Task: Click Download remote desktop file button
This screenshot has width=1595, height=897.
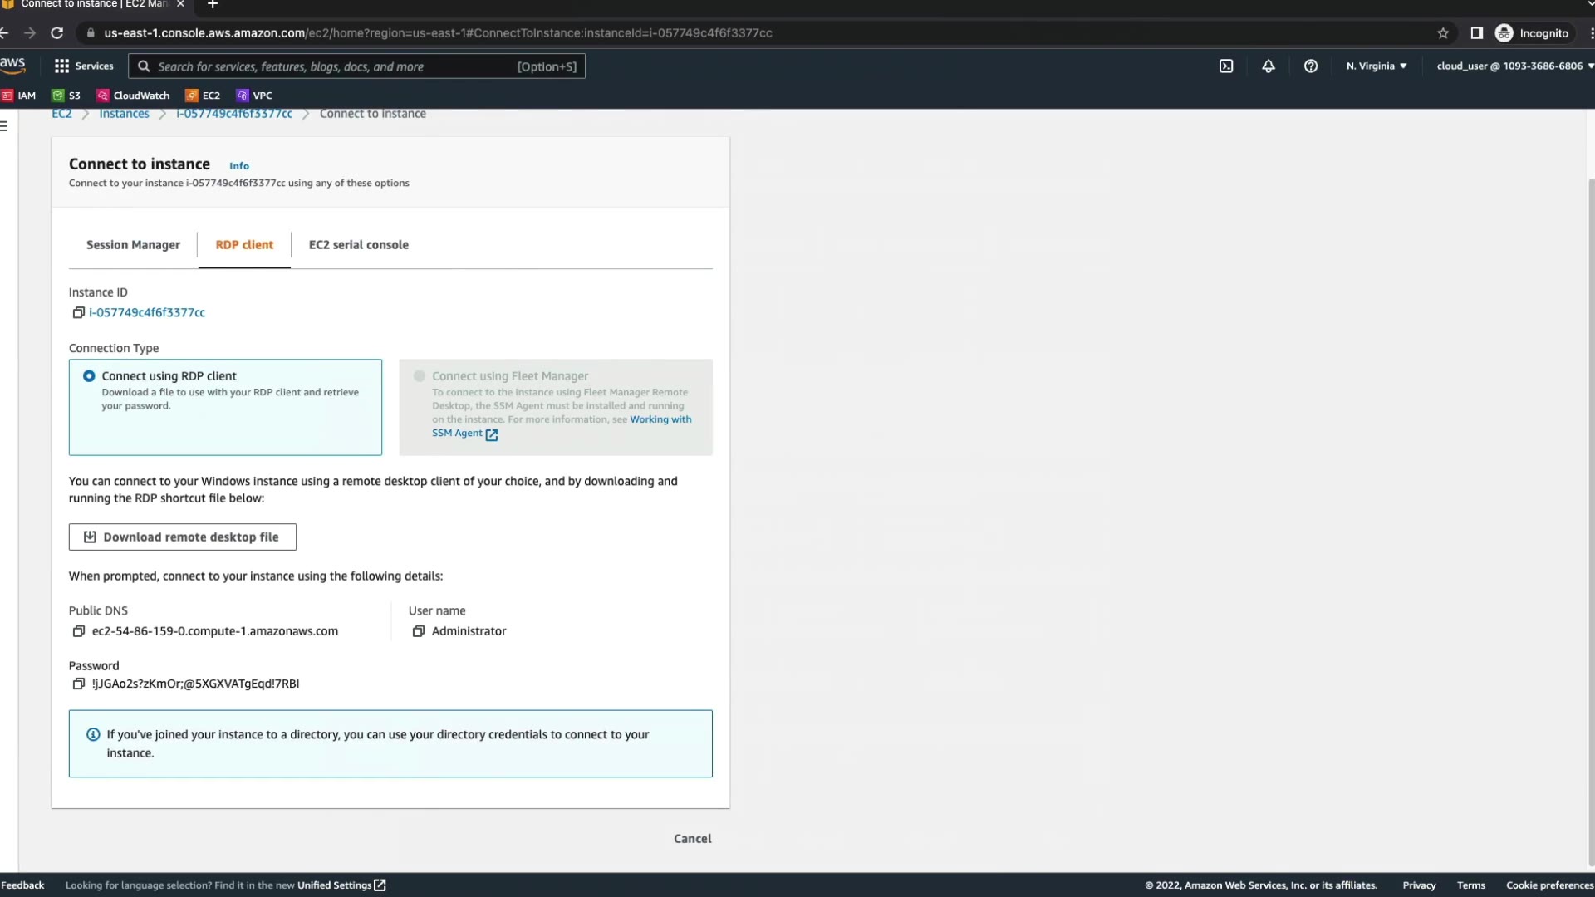Action: [x=183, y=537]
